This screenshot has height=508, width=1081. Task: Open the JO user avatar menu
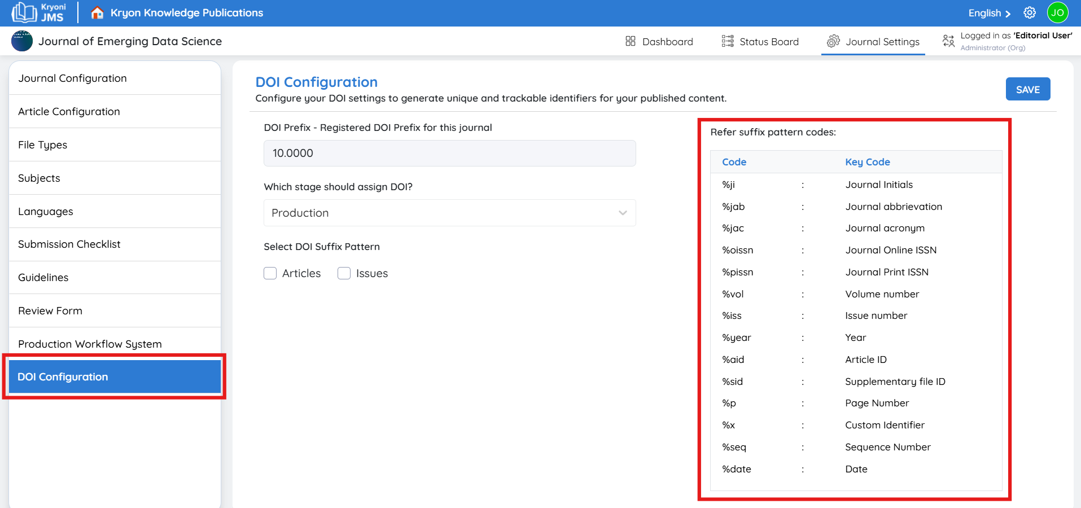click(1057, 12)
